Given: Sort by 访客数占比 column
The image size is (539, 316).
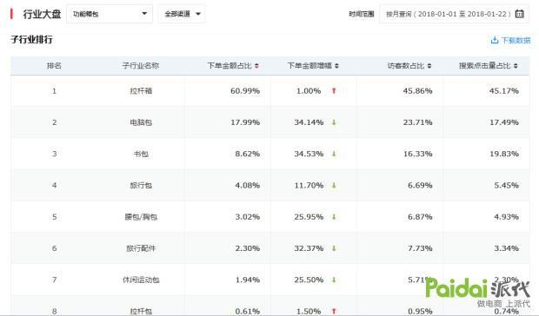Looking at the screenshot, I should click(x=409, y=65).
